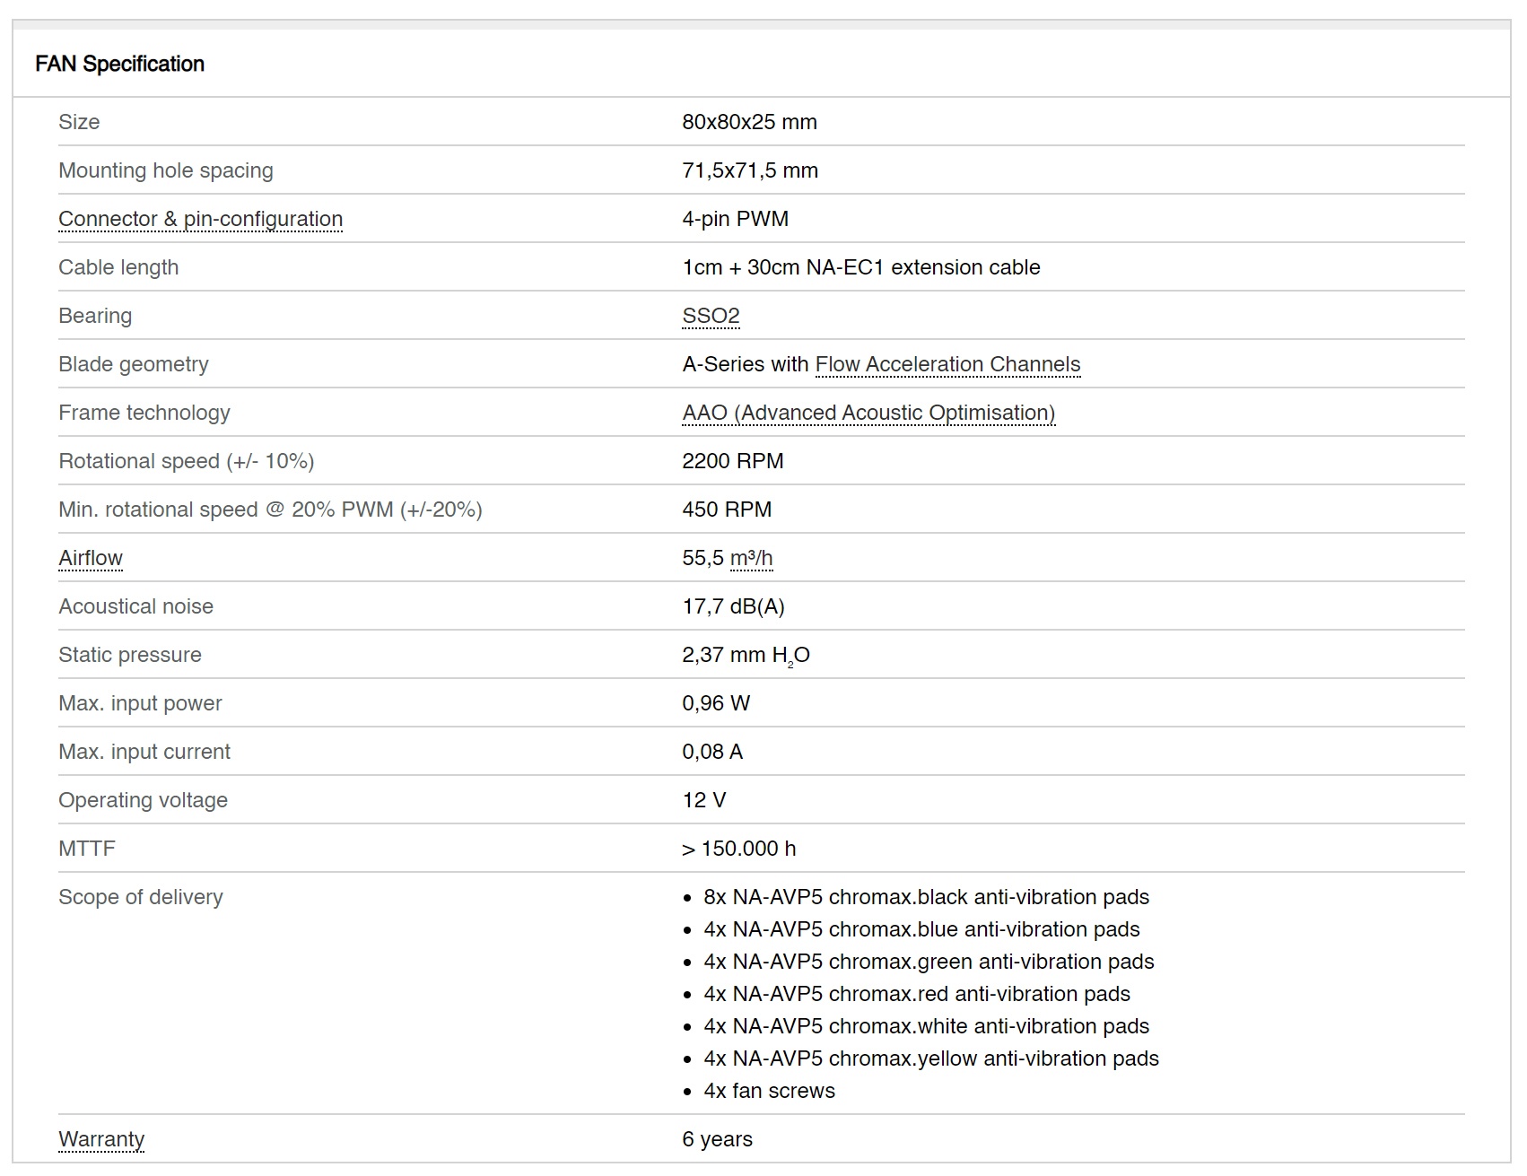
Task: Select the 80x80x25 mm size value
Action: pos(749,122)
